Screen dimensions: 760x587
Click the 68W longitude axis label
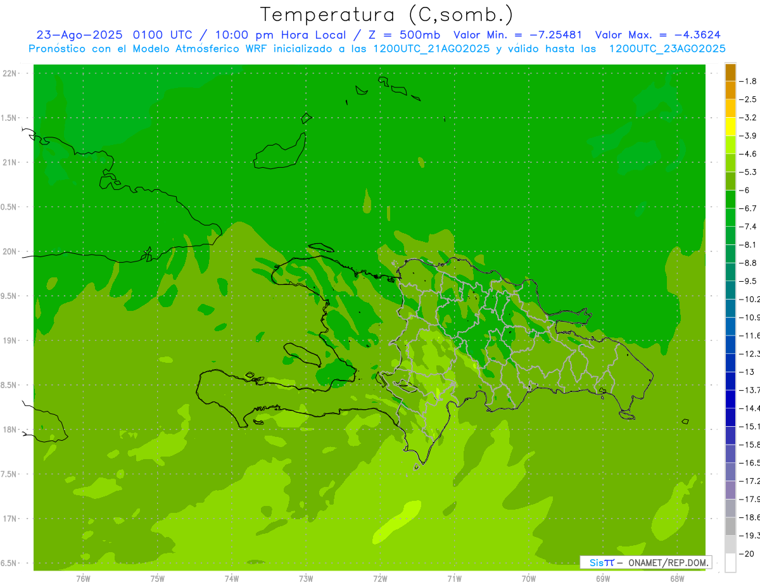pyautogui.click(x=677, y=578)
